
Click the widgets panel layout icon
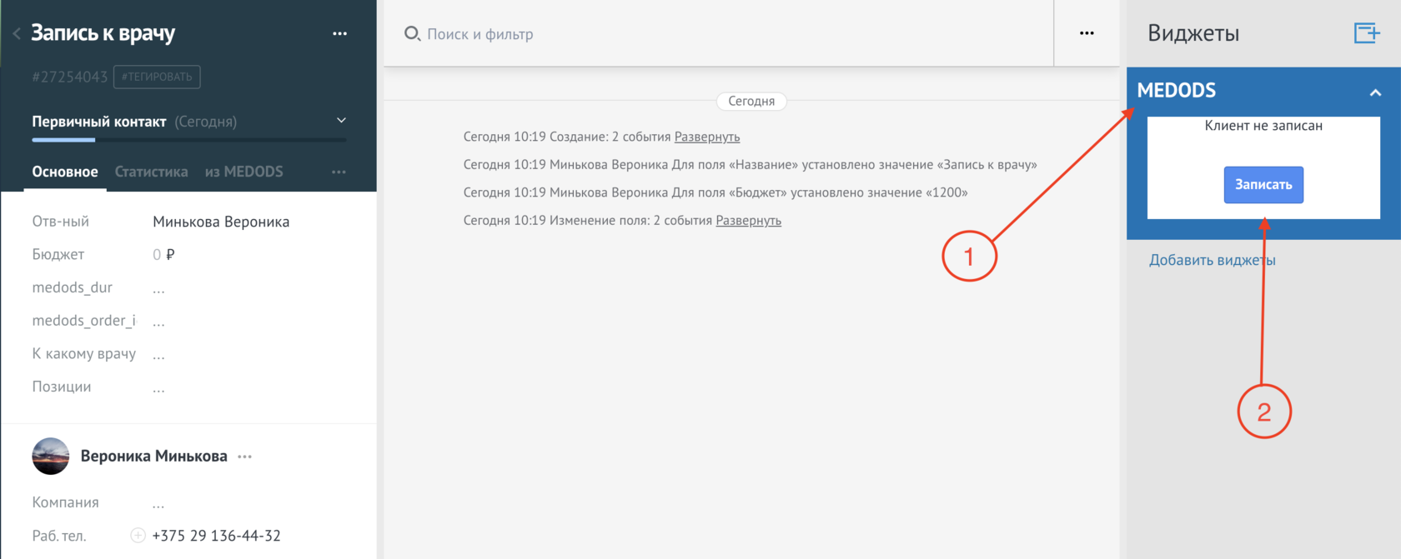pos(1367,33)
